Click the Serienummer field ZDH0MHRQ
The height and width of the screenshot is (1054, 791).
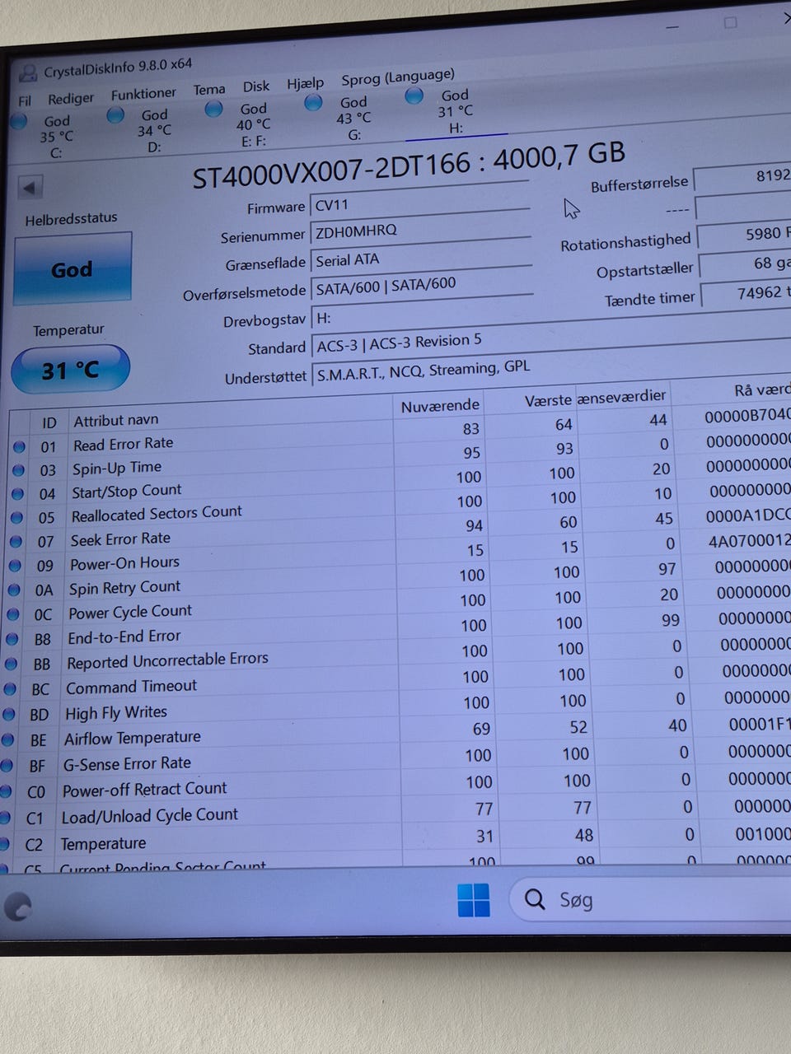pos(421,227)
